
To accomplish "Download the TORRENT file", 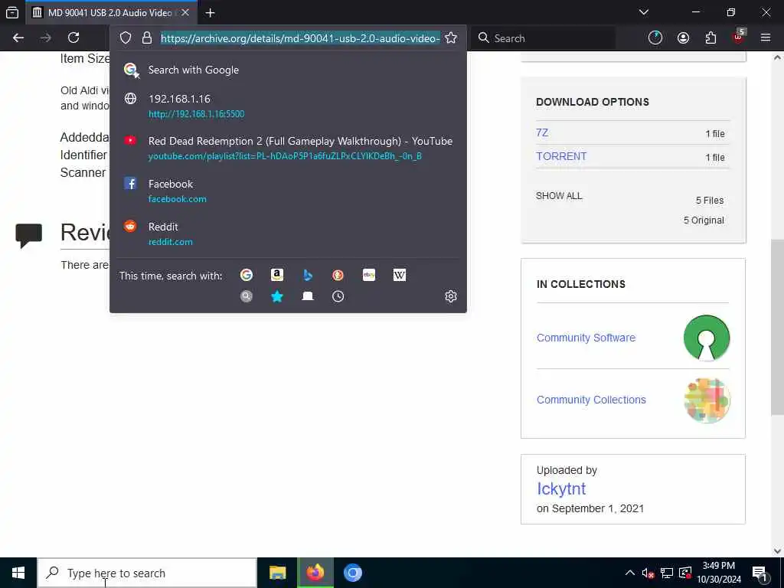I will [x=561, y=156].
